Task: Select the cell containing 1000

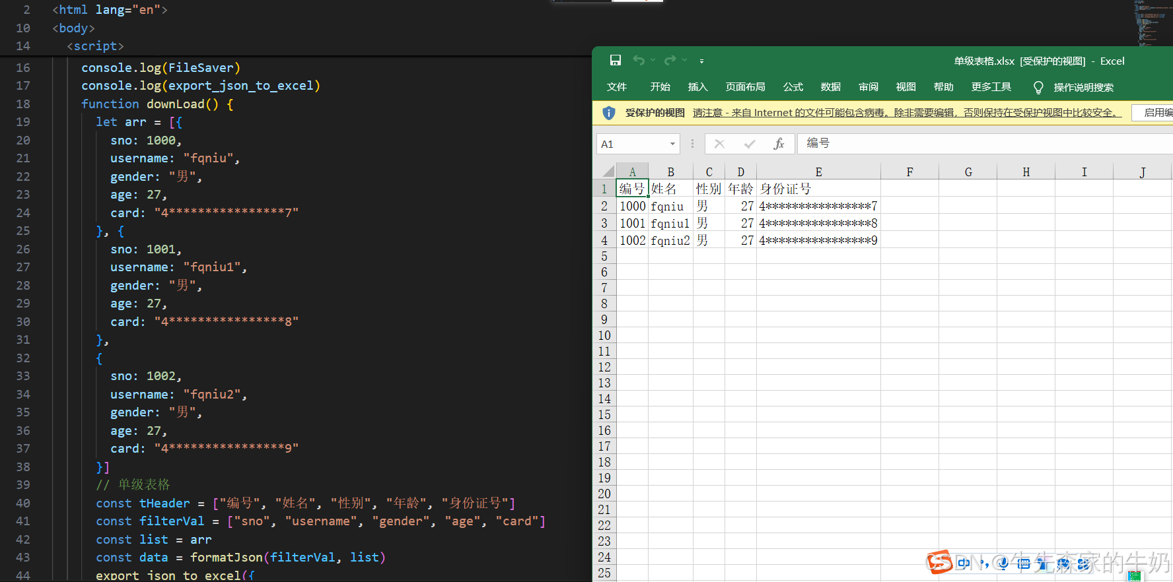Action: coord(632,206)
